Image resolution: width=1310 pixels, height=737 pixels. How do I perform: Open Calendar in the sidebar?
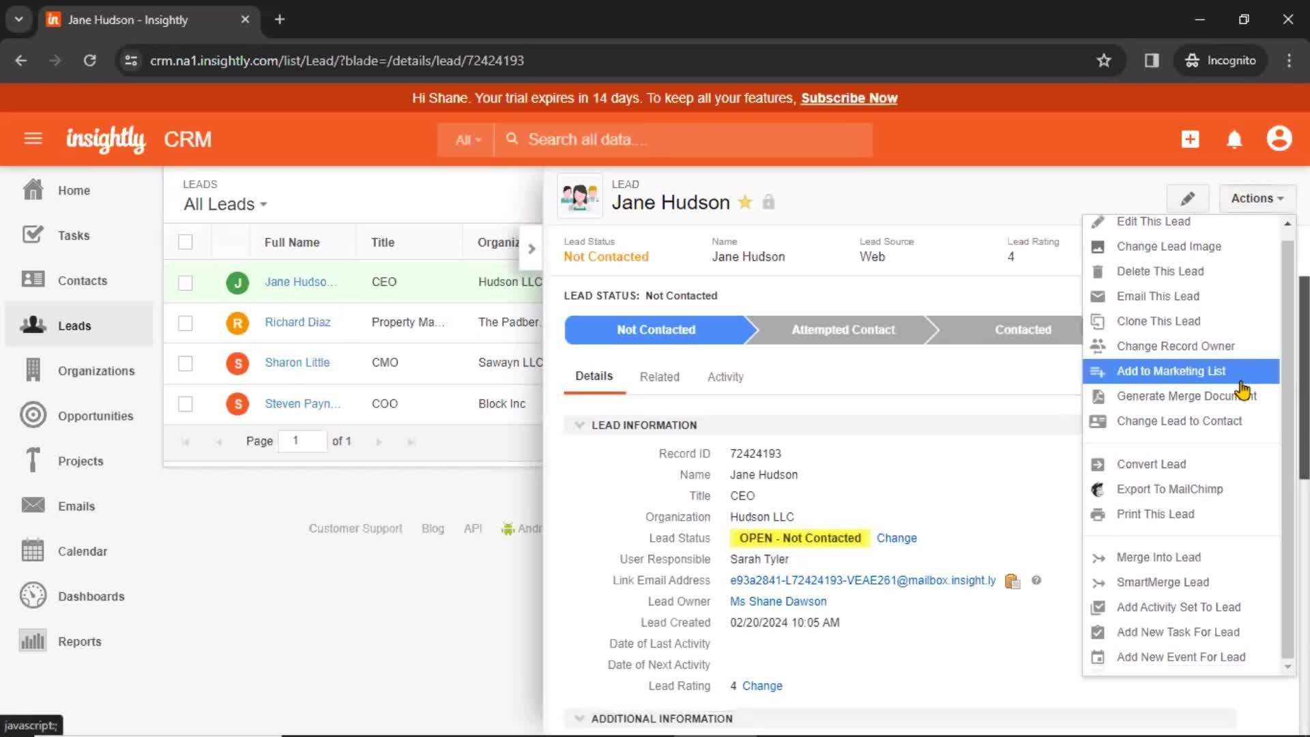(78, 551)
